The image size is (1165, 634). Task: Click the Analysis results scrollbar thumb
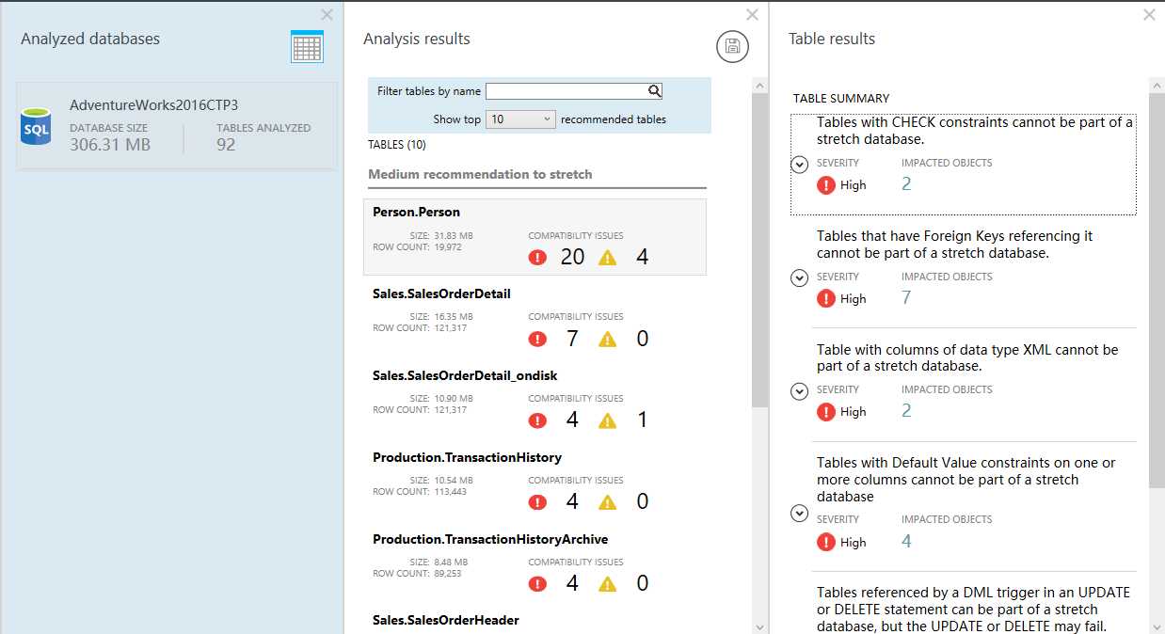coord(760,251)
